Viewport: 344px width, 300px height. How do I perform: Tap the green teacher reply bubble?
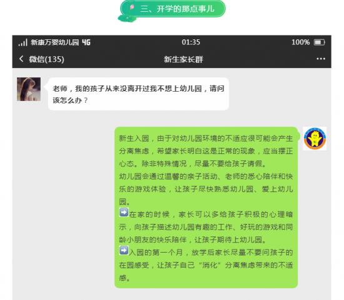pos(206,208)
